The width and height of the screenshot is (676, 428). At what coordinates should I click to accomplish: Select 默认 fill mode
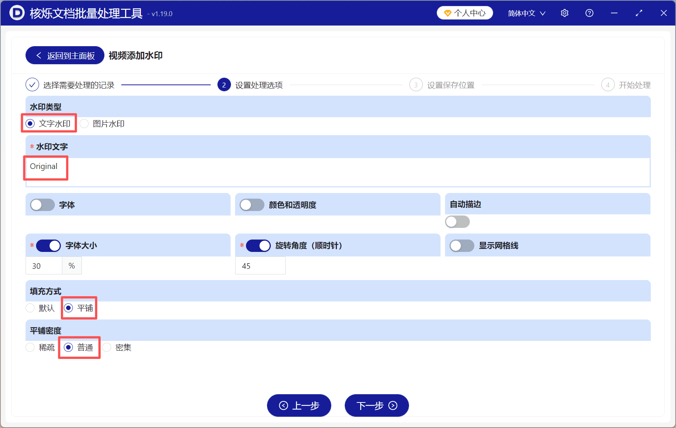click(x=30, y=308)
